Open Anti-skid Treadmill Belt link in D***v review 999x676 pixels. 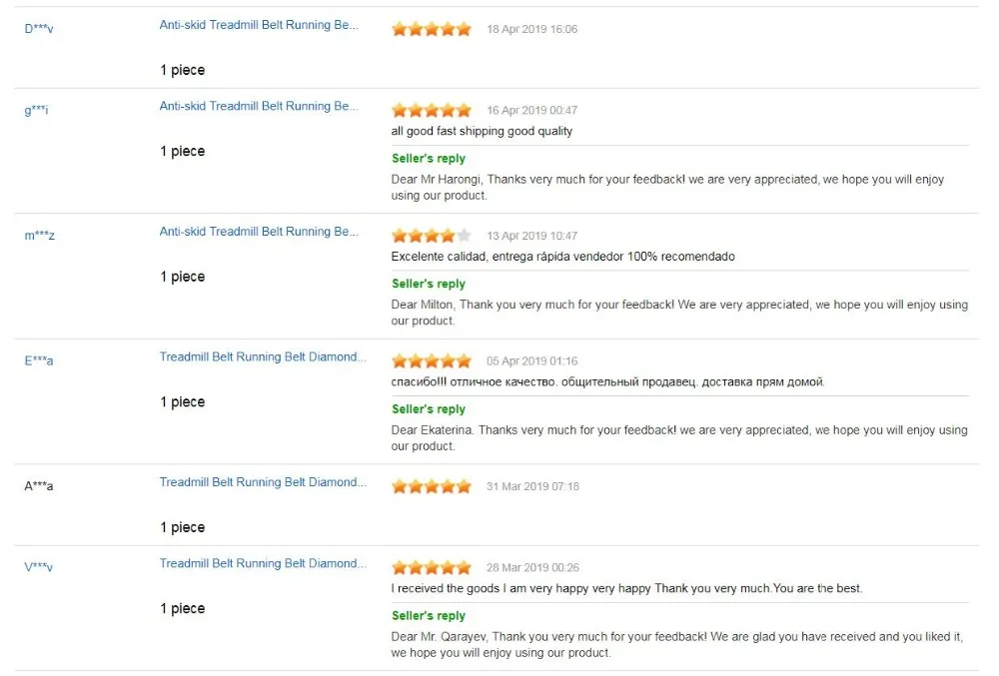(x=259, y=25)
